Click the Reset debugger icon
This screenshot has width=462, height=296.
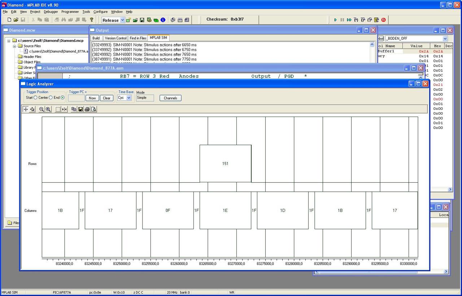[376, 20]
